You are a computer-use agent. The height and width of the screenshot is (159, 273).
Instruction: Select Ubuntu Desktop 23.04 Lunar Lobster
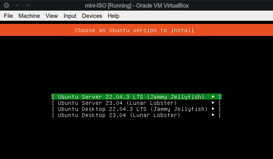[x=119, y=115]
